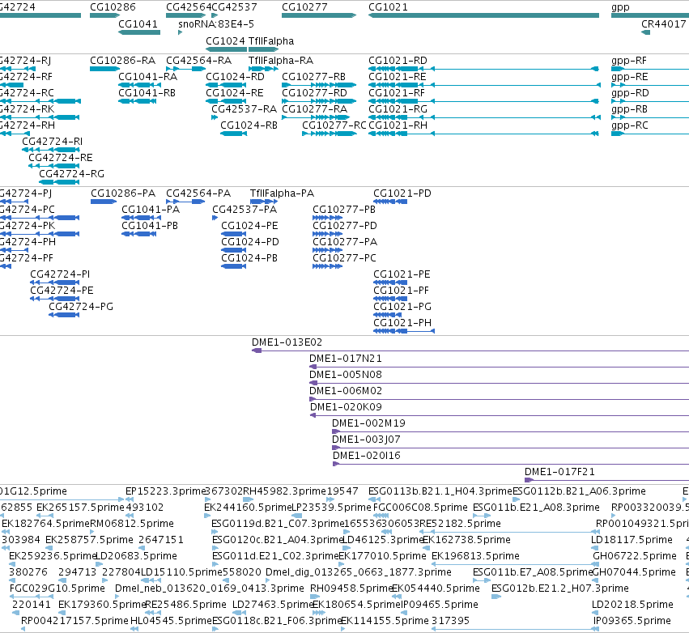Viewport: 689px width, 633px height.
Task: Select the CG1024-PE protein feature
Action: (x=234, y=234)
